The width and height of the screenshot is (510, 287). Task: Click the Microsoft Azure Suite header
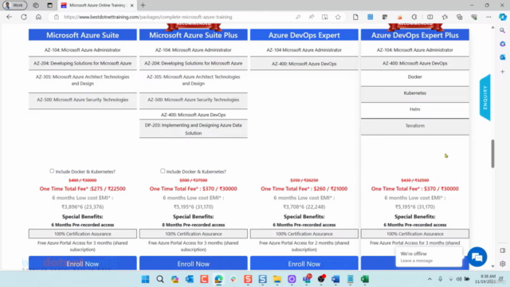[83, 35]
